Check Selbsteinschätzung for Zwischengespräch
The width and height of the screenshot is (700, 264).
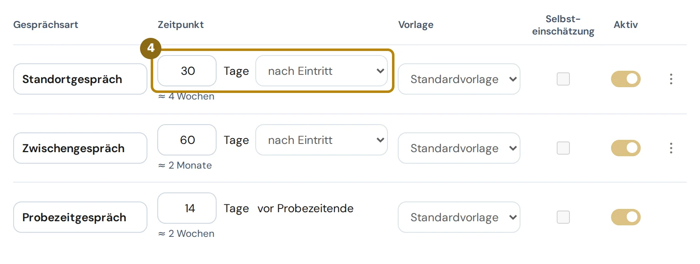(x=563, y=148)
